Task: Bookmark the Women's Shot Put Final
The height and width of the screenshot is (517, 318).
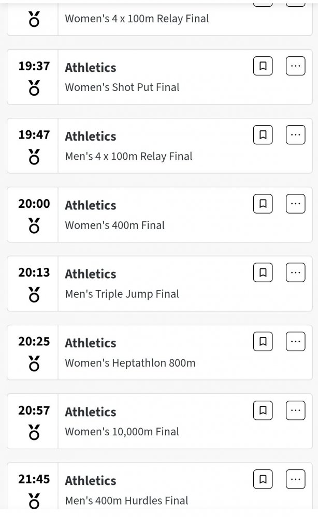Action: click(x=263, y=66)
